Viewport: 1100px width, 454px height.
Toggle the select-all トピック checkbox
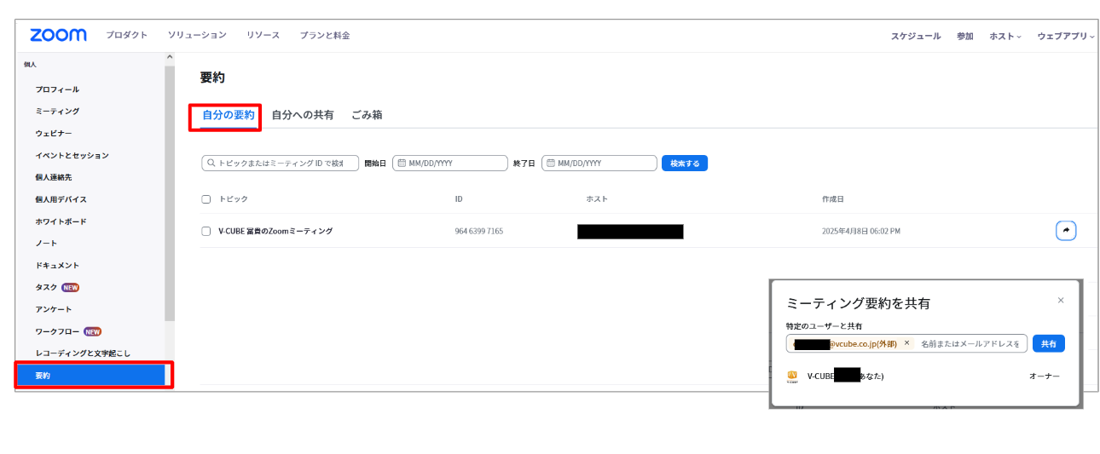[206, 199]
